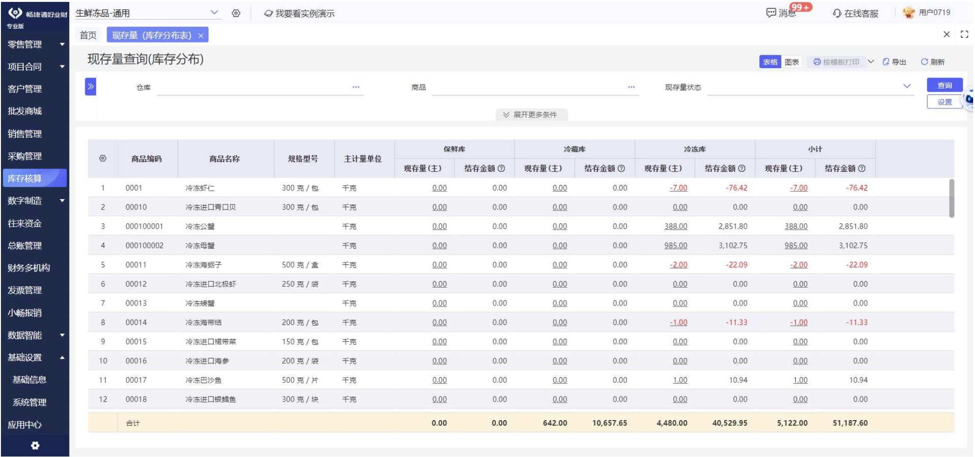Open 销售管理 in the sidebar menu

coord(25,134)
